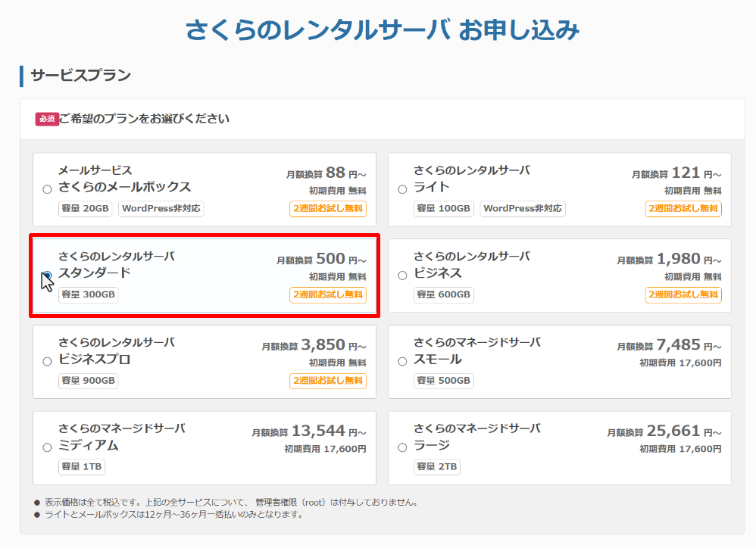Select the ビジネスプロ plan radio button
Viewport: 756px width, 545px height.
pos(47,362)
